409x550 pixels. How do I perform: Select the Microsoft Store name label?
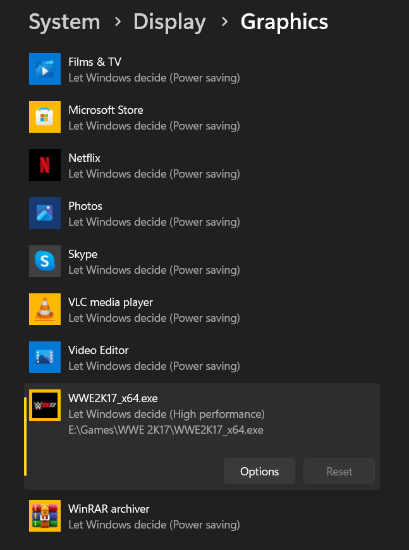click(106, 110)
